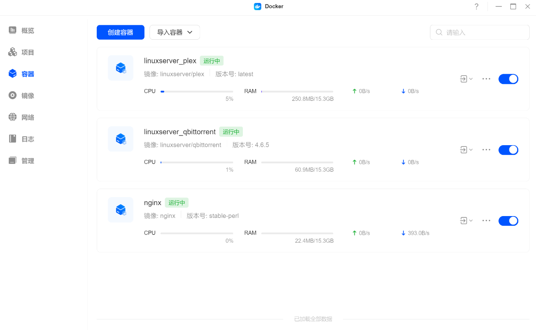The image size is (536, 330).
Task: Click the linuxserver_plex CPU usage bar
Action: (197, 91)
